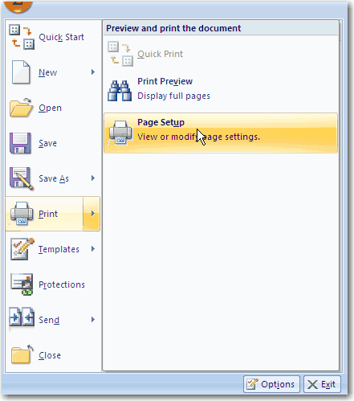Click the Templates checklist icon

pyautogui.click(x=22, y=249)
